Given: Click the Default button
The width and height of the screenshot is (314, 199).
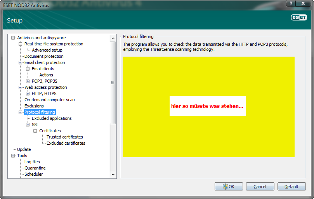Looking at the screenshot, I should click(291, 187).
